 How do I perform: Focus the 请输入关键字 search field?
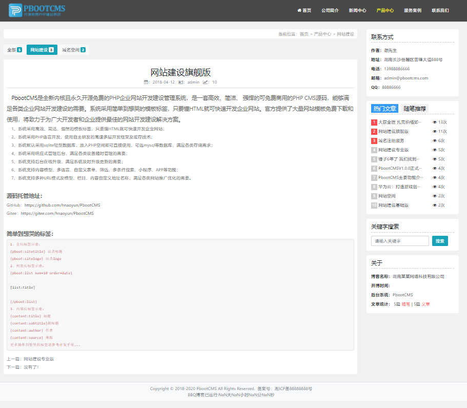coord(400,241)
